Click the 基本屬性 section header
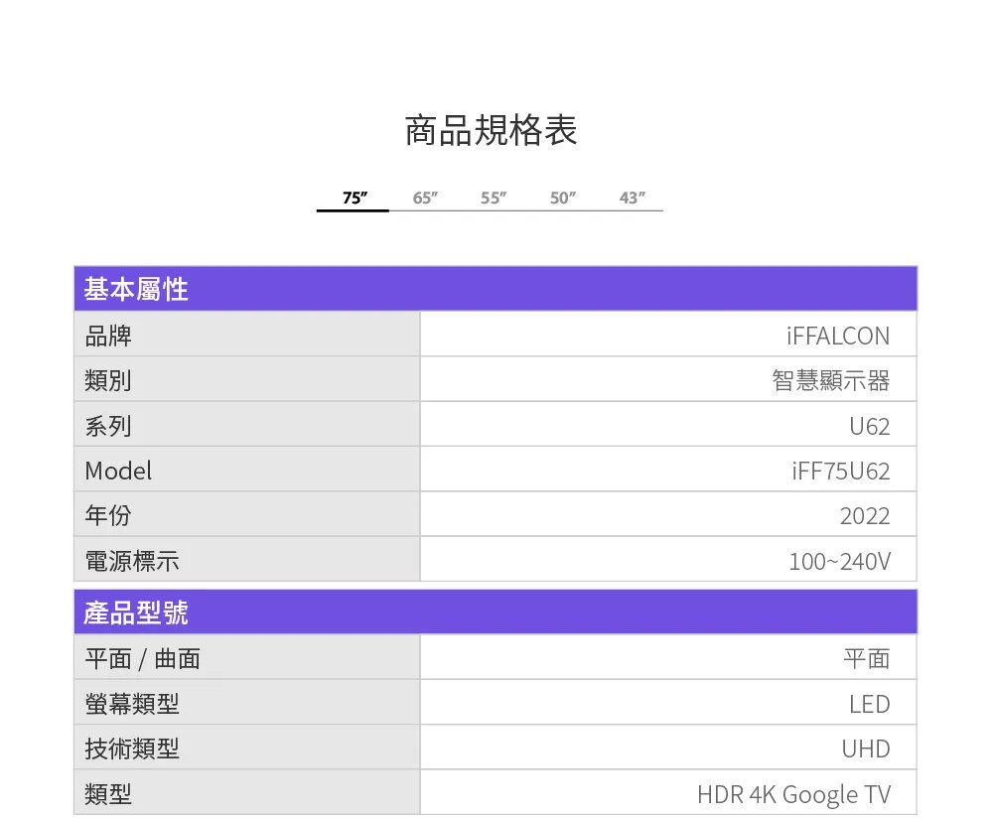 [136, 290]
